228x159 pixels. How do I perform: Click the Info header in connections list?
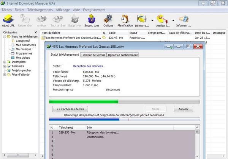[x=130, y=128]
